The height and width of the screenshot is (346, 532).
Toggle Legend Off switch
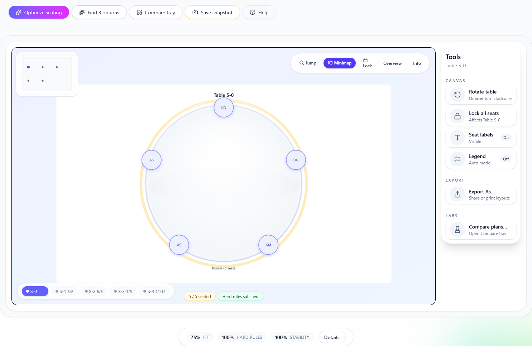click(x=506, y=159)
